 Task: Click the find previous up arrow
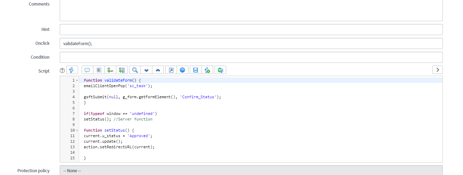tap(158, 70)
